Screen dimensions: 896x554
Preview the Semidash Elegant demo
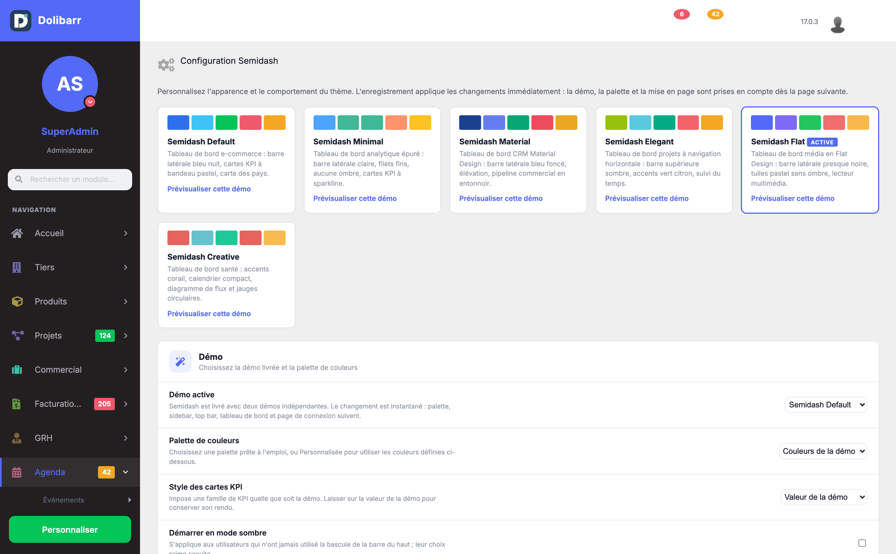coord(647,198)
